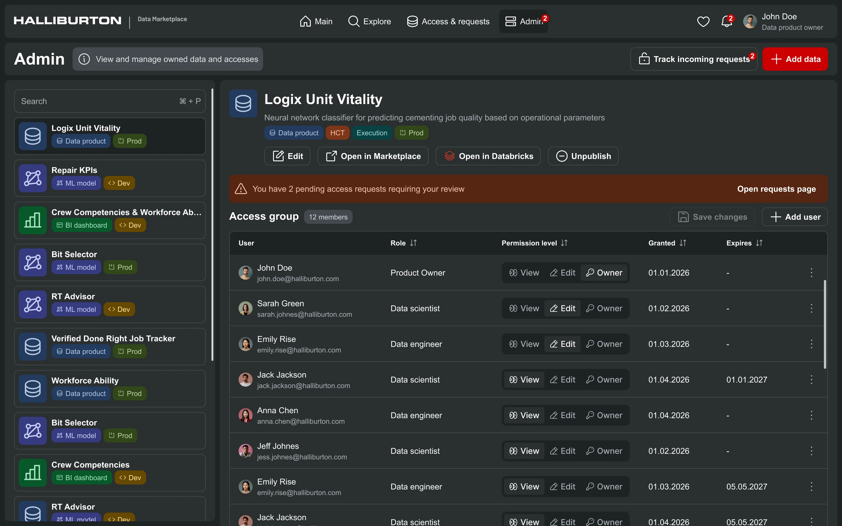Image resolution: width=842 pixels, height=526 pixels.
Task: Set John Doe's permission to View
Action: [x=524, y=273]
